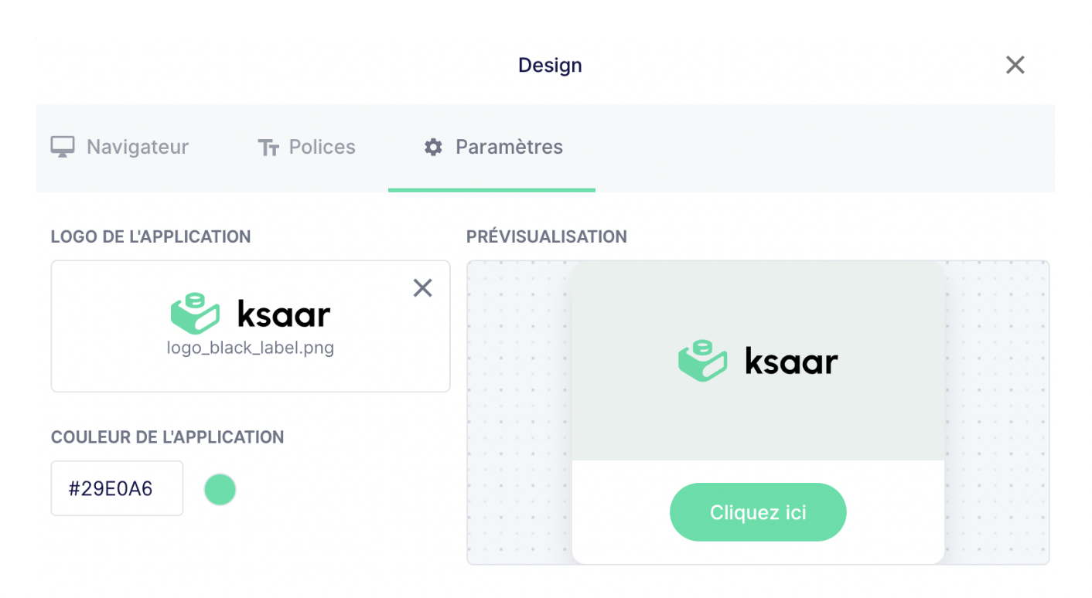Close the Design dialog
The width and height of the screenshot is (1092, 598).
(x=1015, y=65)
